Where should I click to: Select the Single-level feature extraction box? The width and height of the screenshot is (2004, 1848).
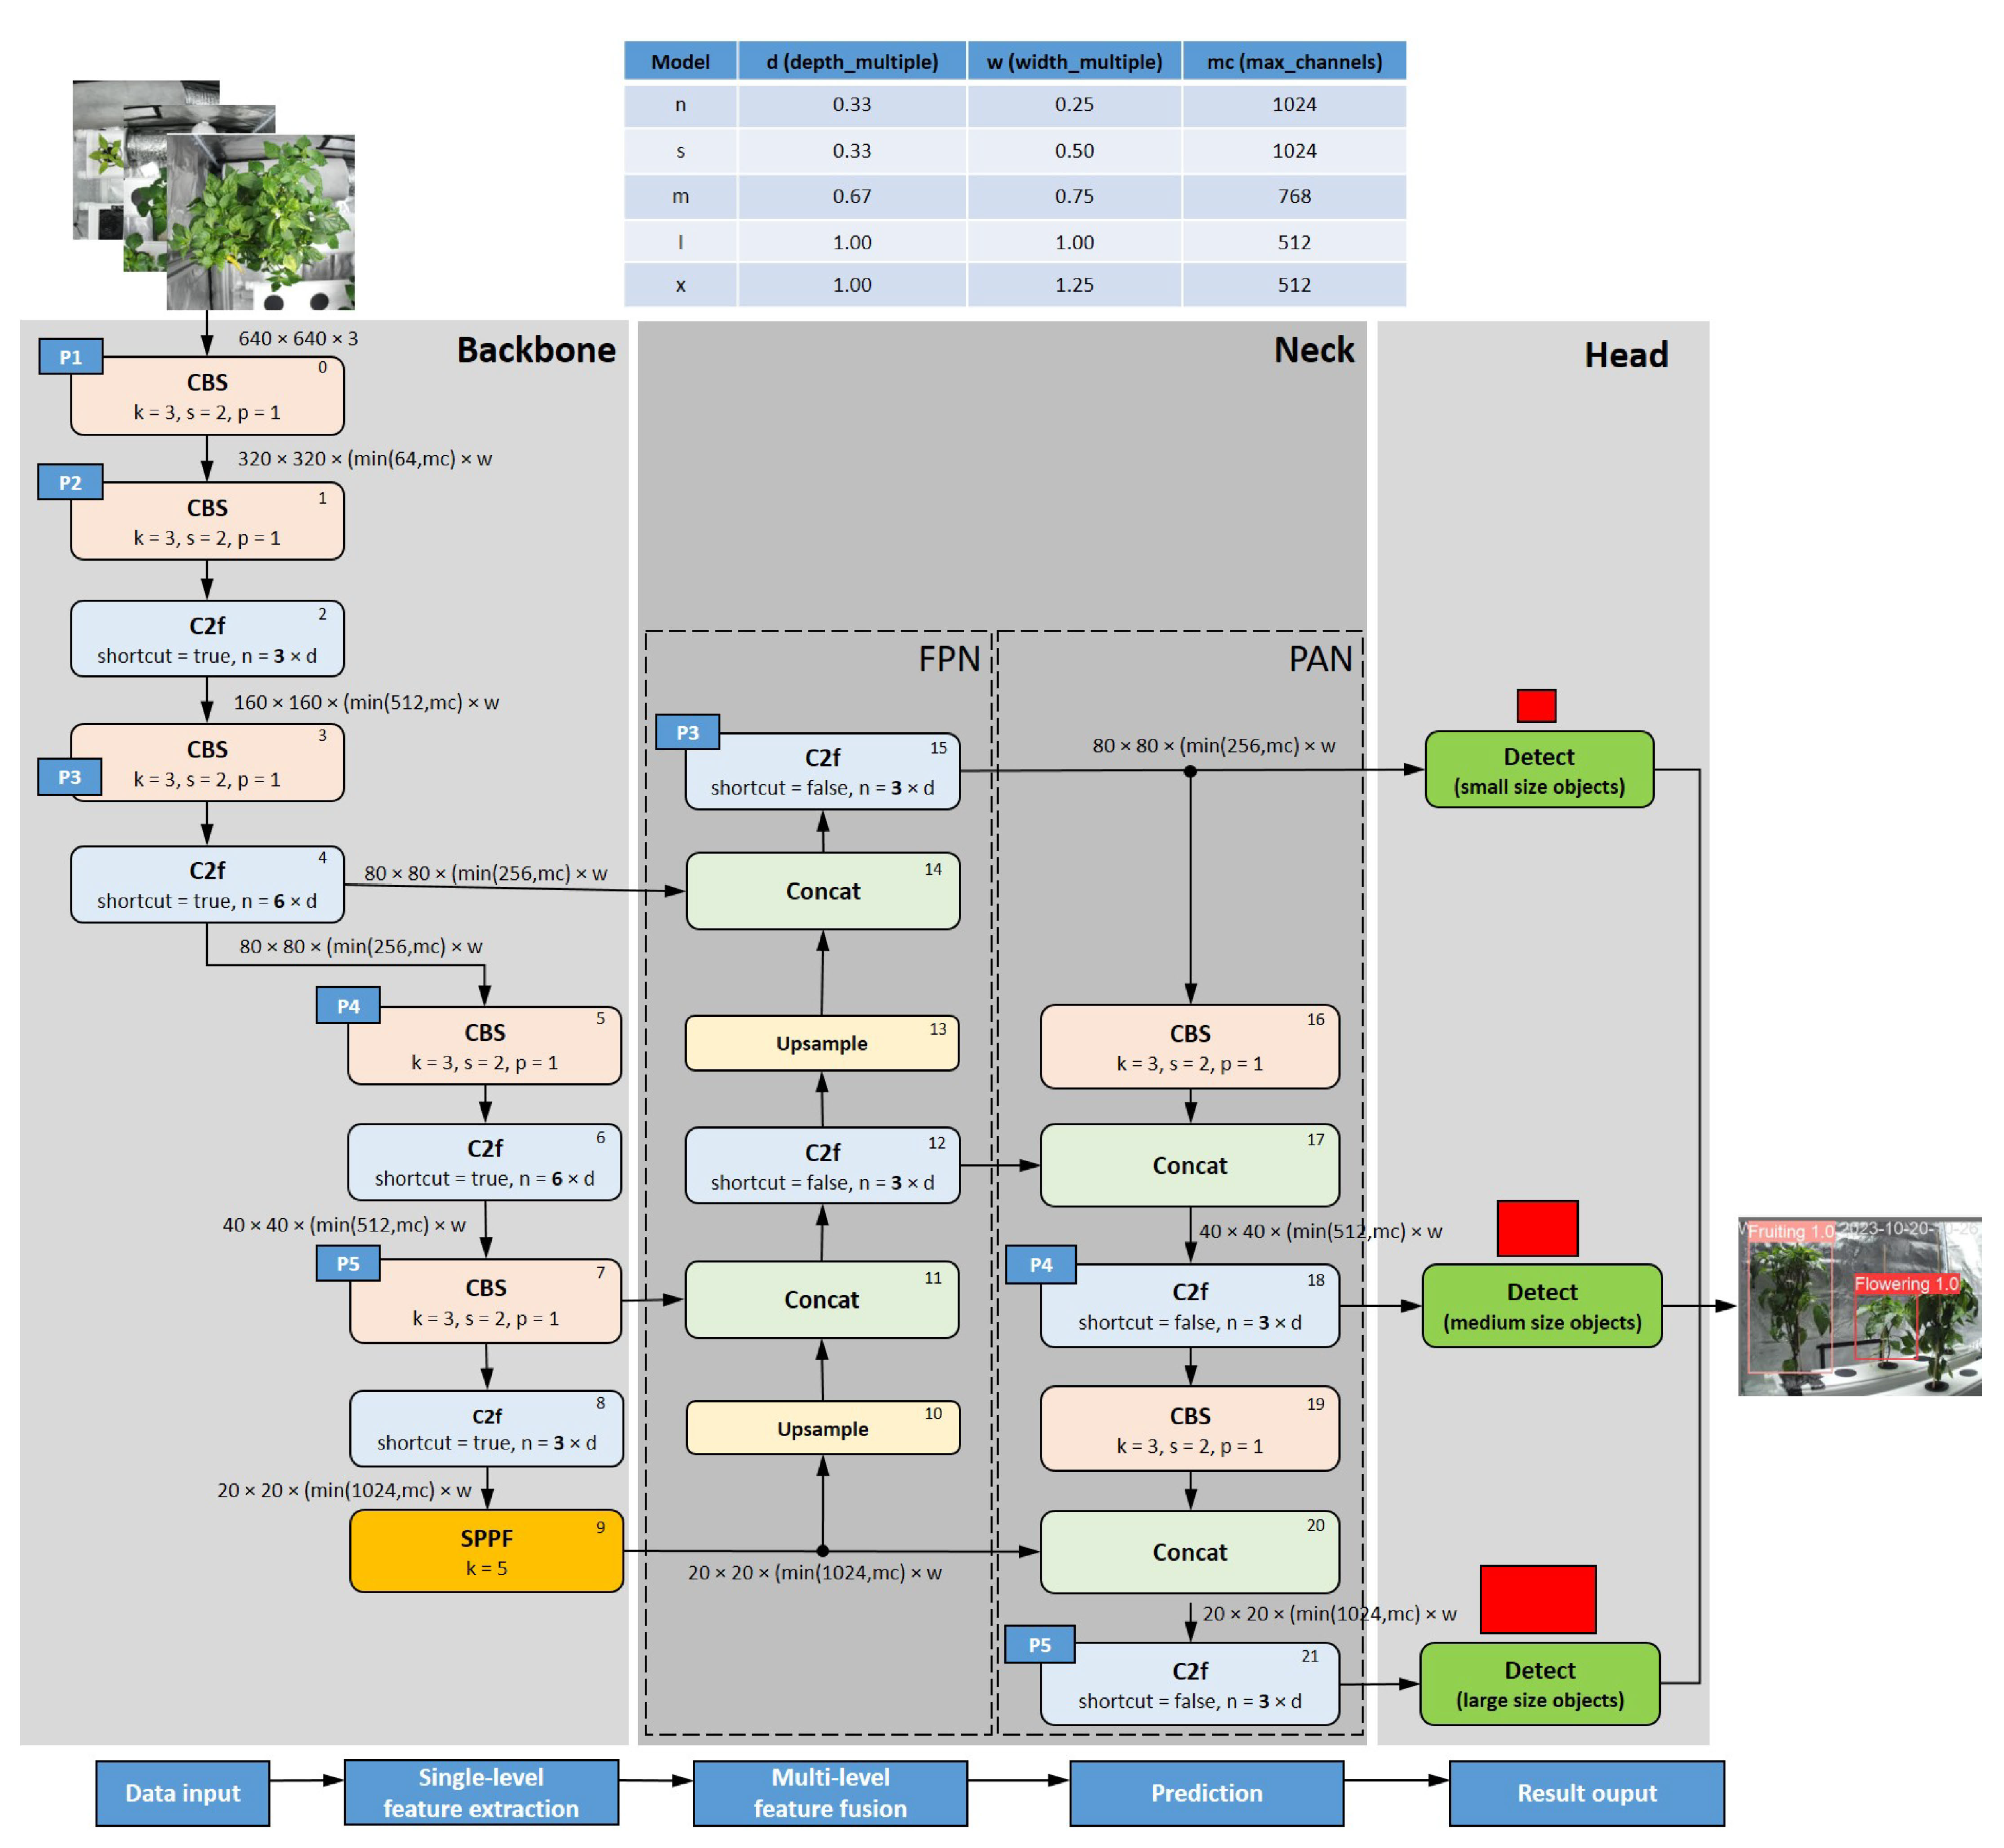pyautogui.click(x=481, y=1793)
